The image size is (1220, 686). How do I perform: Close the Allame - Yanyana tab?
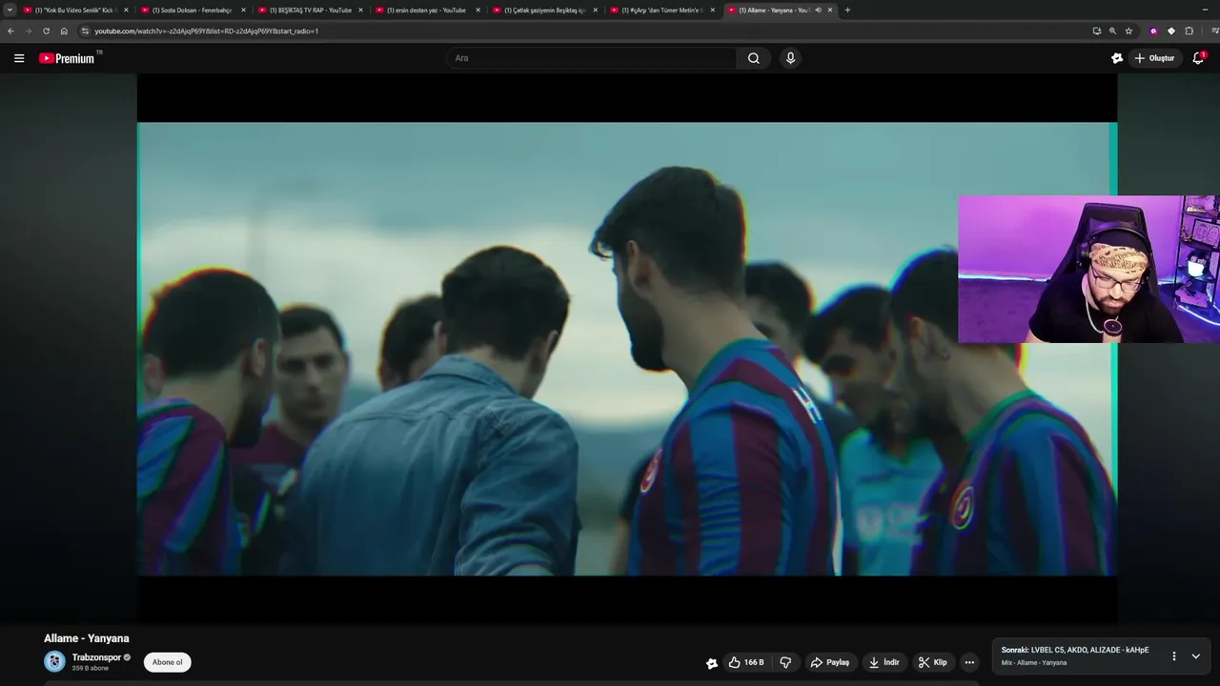click(830, 10)
